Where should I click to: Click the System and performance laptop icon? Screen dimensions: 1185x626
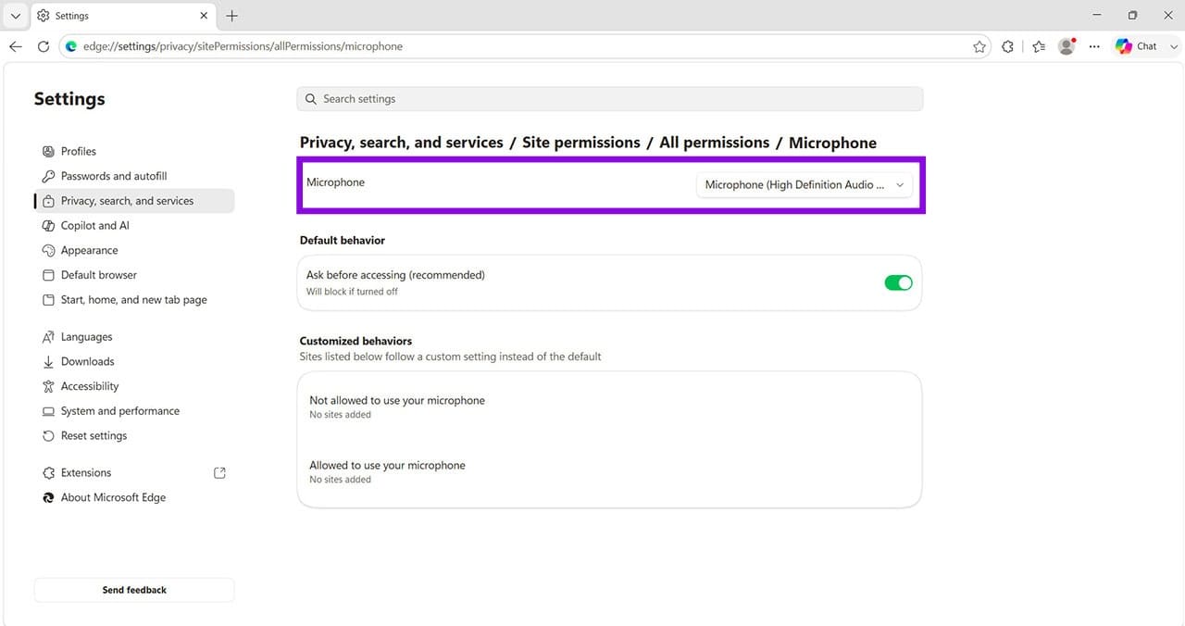click(x=49, y=411)
